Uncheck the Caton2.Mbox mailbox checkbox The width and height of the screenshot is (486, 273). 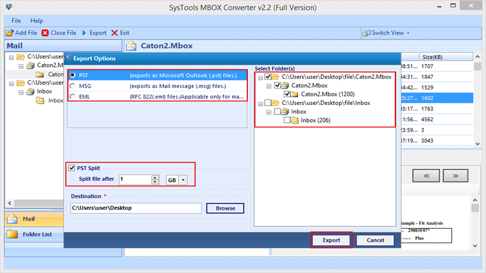[278, 86]
